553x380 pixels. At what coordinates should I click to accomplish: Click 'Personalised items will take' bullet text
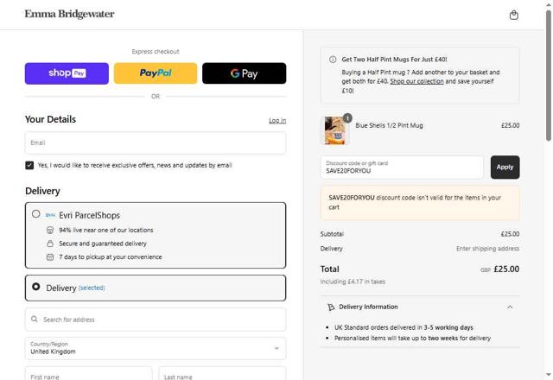pyautogui.click(x=413, y=338)
